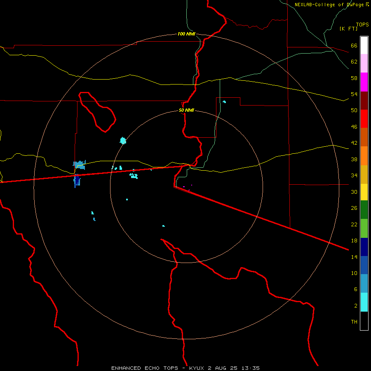This screenshot has width=371, height=371.
Task: Click the 38 legend value
Action: click(354, 159)
